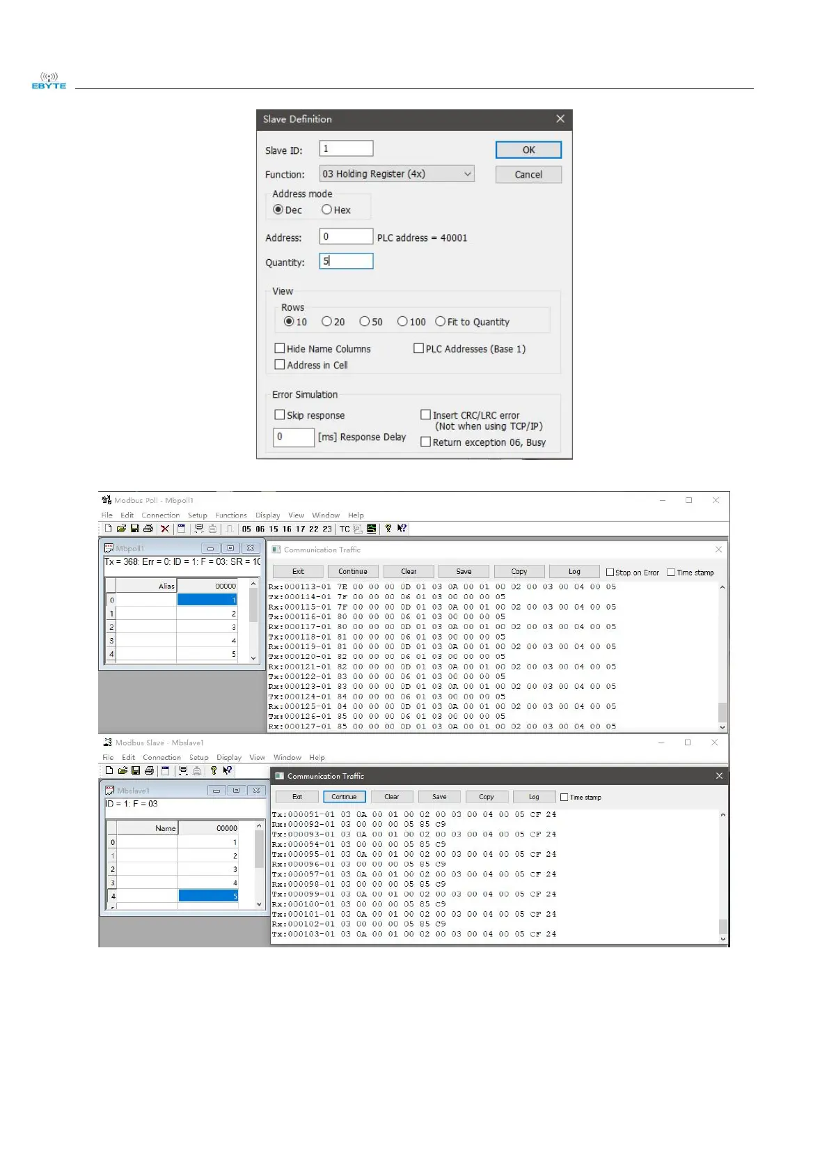Click the Save icon in Modbus Poll toolbar
The image size is (829, 1173).
[134, 529]
